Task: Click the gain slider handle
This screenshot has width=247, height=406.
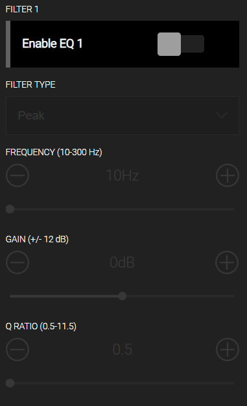Action: tap(123, 296)
